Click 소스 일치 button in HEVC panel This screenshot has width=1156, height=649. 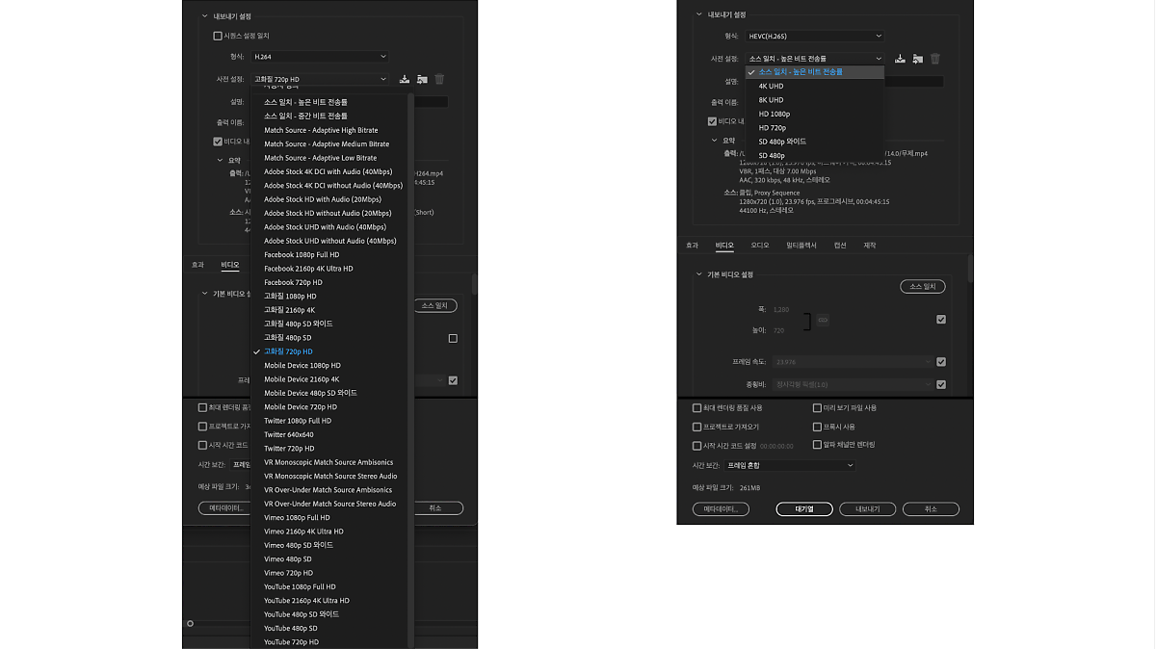tap(922, 286)
